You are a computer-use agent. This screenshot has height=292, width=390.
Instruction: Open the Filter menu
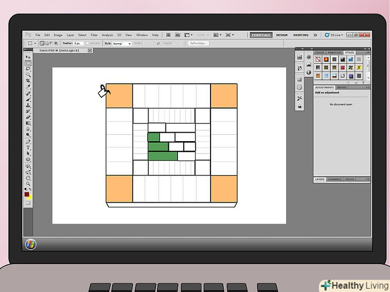(94, 35)
